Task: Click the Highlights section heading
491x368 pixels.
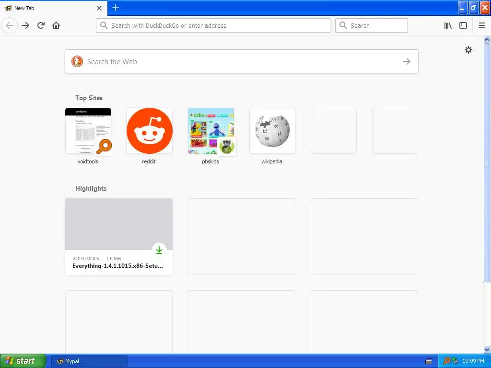Action: [x=91, y=188]
